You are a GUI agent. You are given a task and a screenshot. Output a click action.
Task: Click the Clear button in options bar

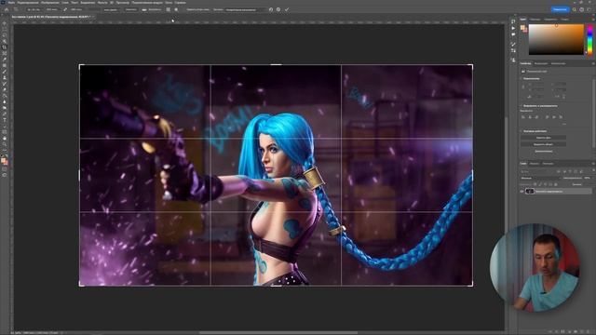point(130,9)
